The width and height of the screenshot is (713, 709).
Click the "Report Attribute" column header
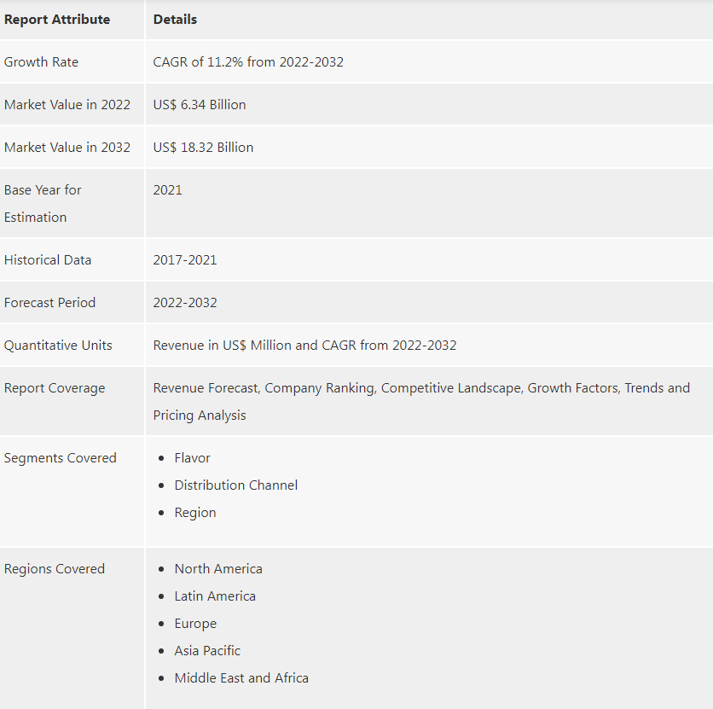57,19
